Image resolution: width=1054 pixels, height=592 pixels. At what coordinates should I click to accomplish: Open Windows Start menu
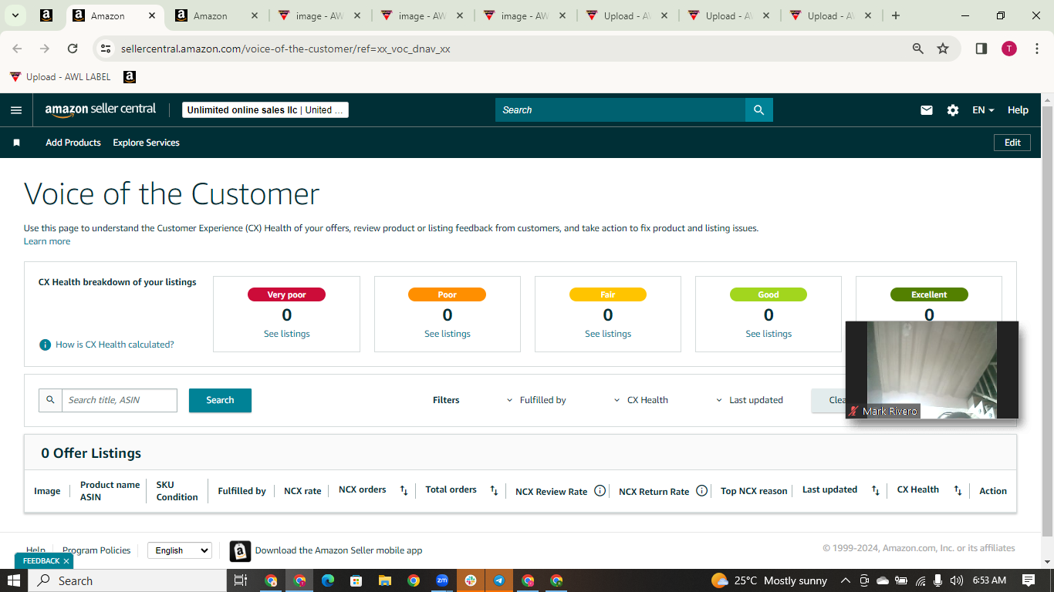click(x=14, y=580)
